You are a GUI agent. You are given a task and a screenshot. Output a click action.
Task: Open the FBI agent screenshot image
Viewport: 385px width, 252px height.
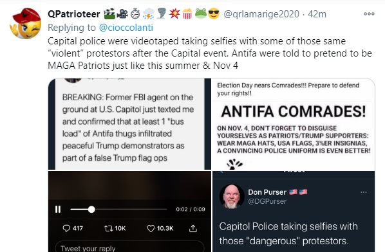129,124
